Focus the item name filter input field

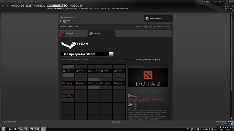[x=111, y=60]
